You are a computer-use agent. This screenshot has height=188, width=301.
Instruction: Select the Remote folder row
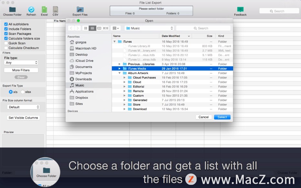click(x=172, y=91)
